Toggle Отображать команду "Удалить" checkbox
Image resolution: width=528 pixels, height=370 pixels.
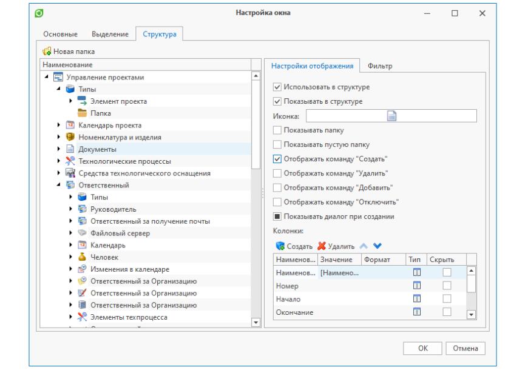[278, 173]
